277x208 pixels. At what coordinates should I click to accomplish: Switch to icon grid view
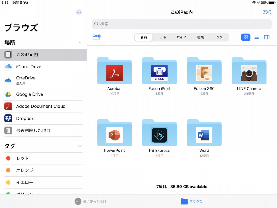[x=246, y=37]
